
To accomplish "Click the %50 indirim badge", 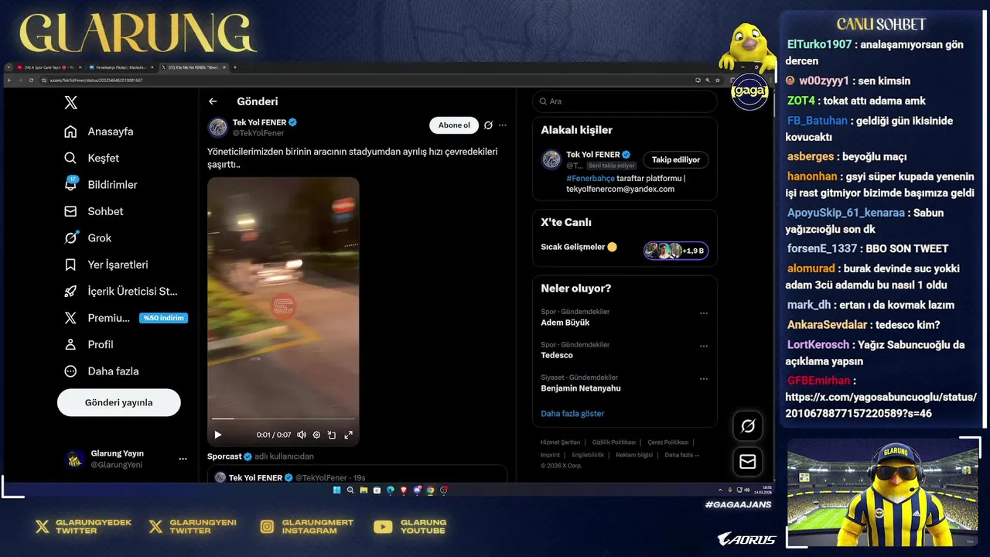I will coord(163,318).
